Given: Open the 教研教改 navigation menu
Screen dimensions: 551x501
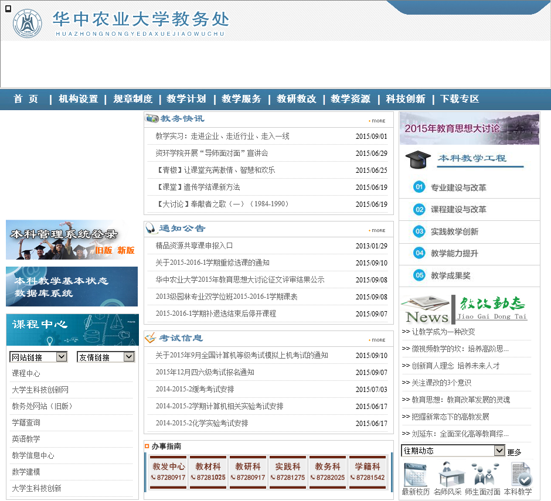Looking at the screenshot, I should [296, 99].
